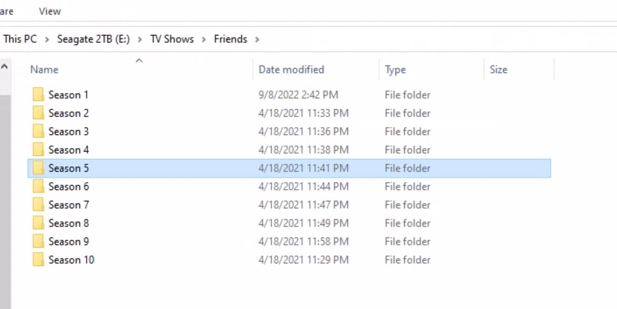Navigate to Seagate 2TB (E:) in breadcrumb

(x=93, y=39)
